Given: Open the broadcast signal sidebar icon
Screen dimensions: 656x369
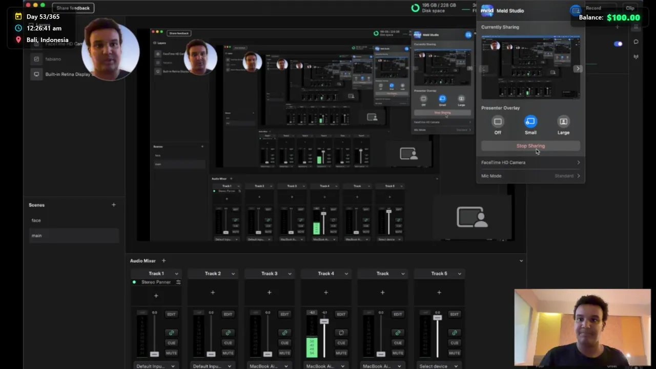Looking at the screenshot, I should click(636, 56).
